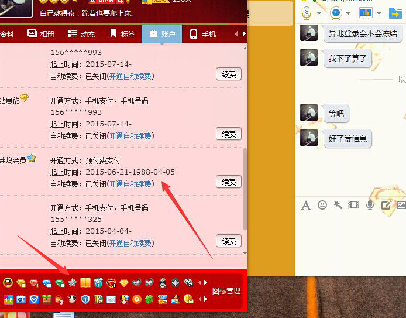
Task: Click the 异地登录会不会冻结 chat message
Action: [363, 33]
